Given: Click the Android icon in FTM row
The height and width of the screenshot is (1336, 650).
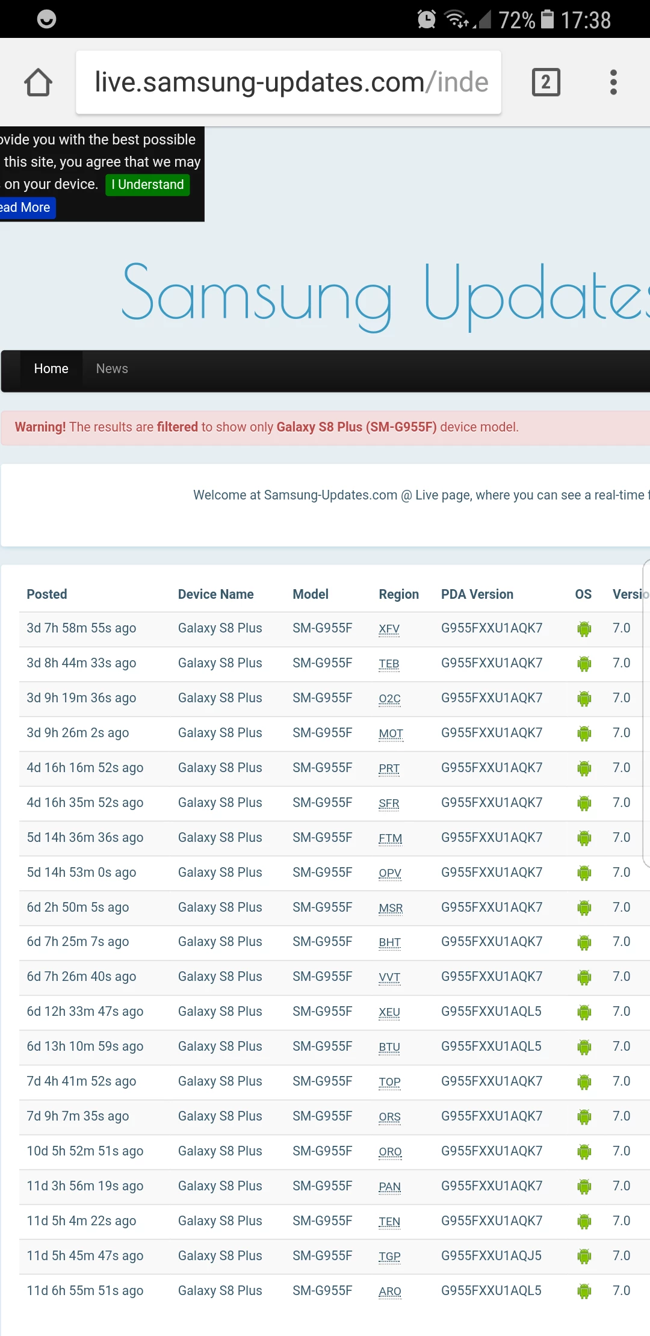Looking at the screenshot, I should point(584,838).
